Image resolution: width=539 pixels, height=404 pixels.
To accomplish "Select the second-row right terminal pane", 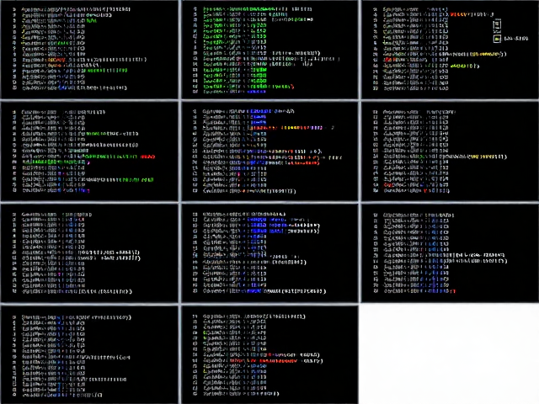I will [450, 151].
